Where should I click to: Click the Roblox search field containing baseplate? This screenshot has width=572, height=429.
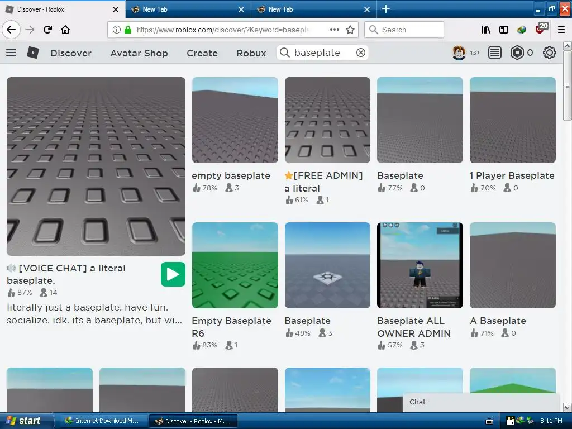[x=322, y=53]
